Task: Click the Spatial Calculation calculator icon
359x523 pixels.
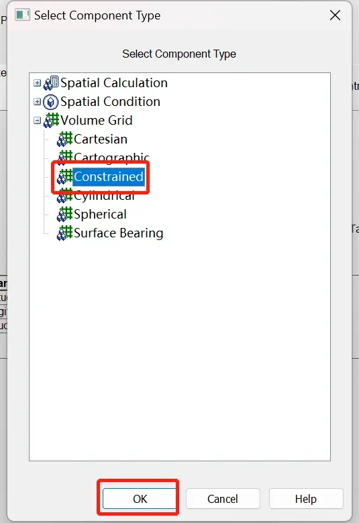Action: tap(51, 83)
